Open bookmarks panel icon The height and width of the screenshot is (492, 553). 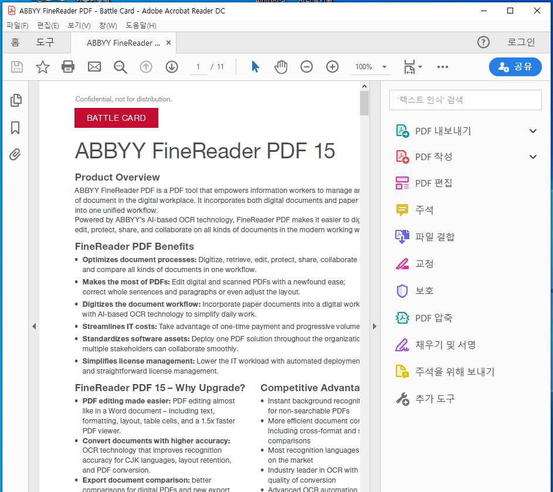point(15,128)
